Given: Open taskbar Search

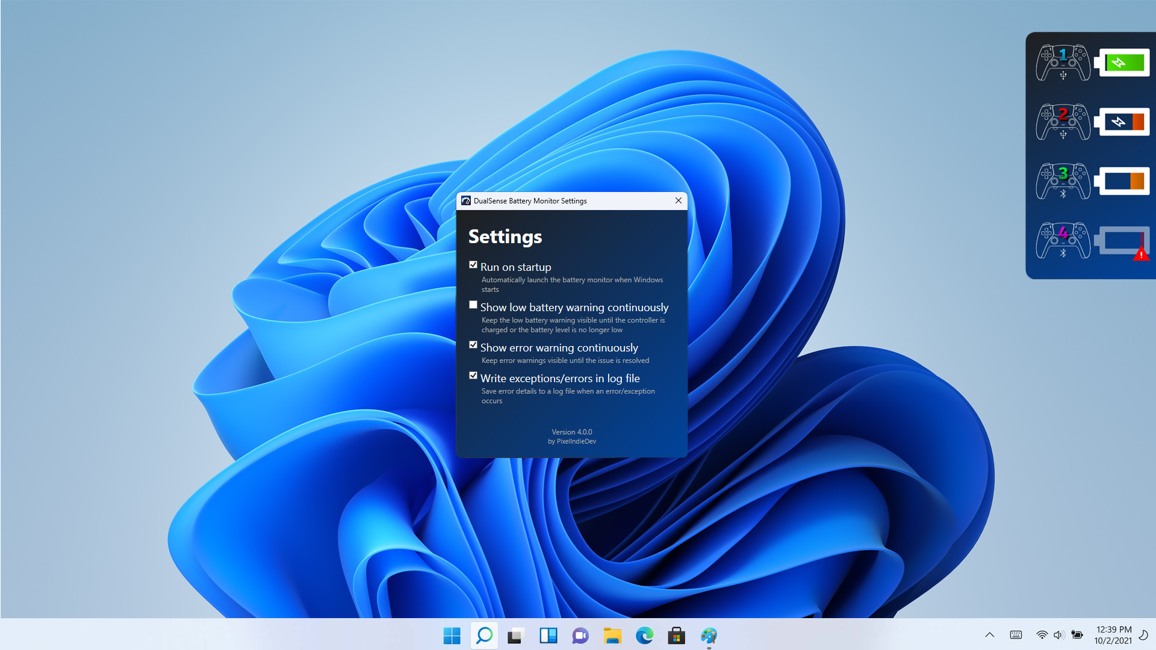Looking at the screenshot, I should pyautogui.click(x=484, y=636).
